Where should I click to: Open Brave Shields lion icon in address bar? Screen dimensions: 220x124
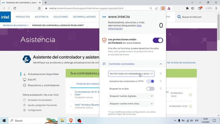click(x=163, y=8)
